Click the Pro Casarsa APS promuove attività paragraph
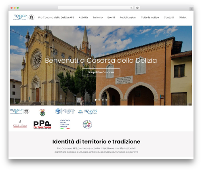 tap(96, 150)
